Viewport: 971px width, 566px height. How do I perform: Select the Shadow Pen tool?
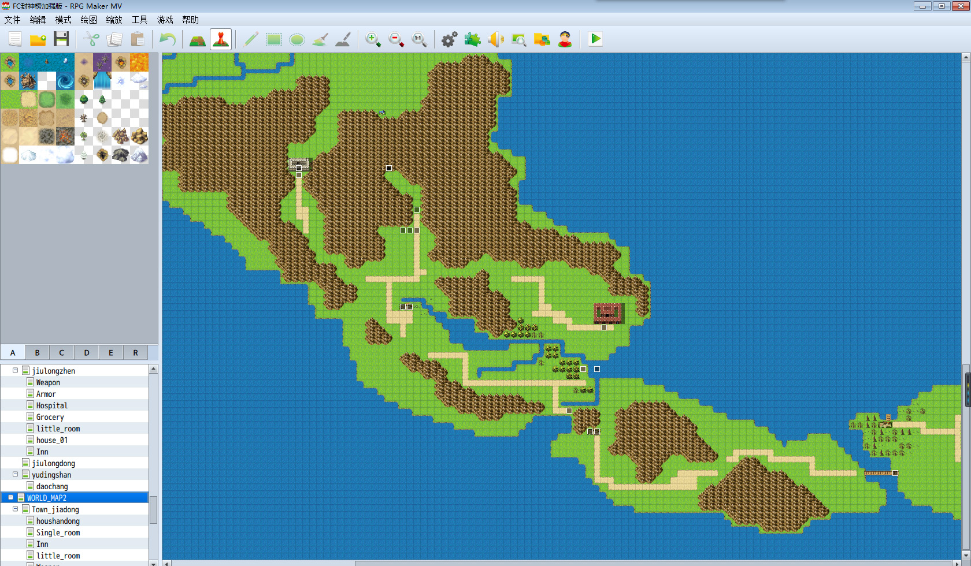[x=343, y=39]
